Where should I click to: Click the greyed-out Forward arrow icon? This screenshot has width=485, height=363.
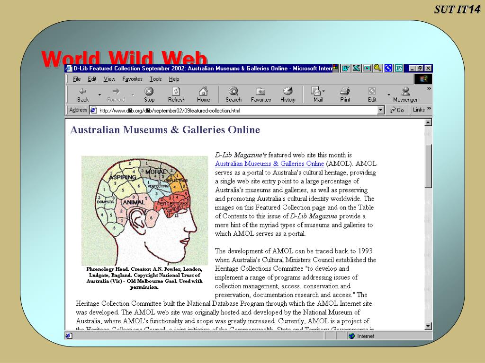click(x=116, y=91)
